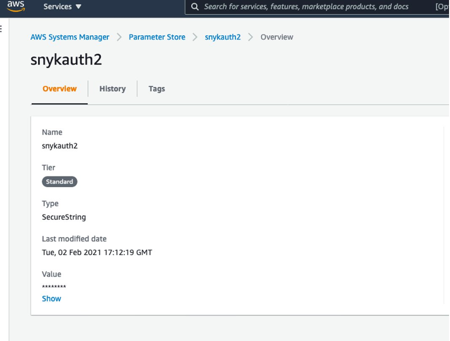Click the snykauth2 breadcrumb link

[x=223, y=37]
